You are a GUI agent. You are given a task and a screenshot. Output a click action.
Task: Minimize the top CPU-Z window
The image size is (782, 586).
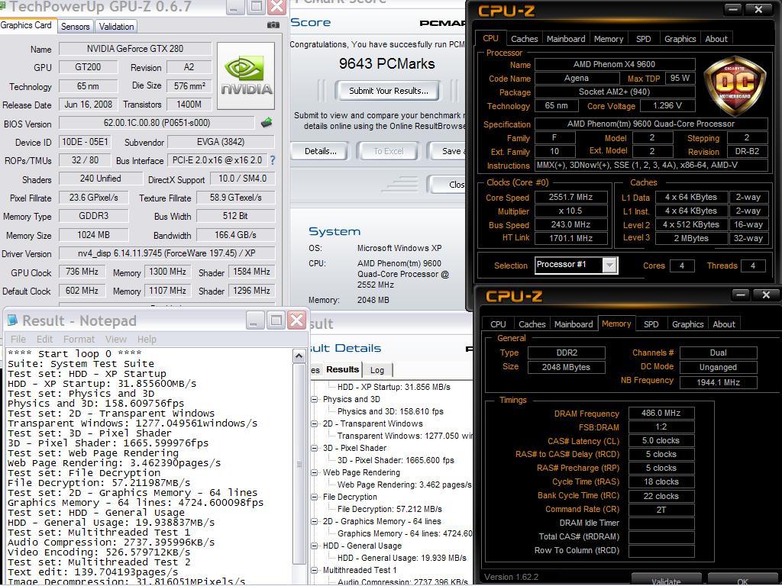click(732, 9)
